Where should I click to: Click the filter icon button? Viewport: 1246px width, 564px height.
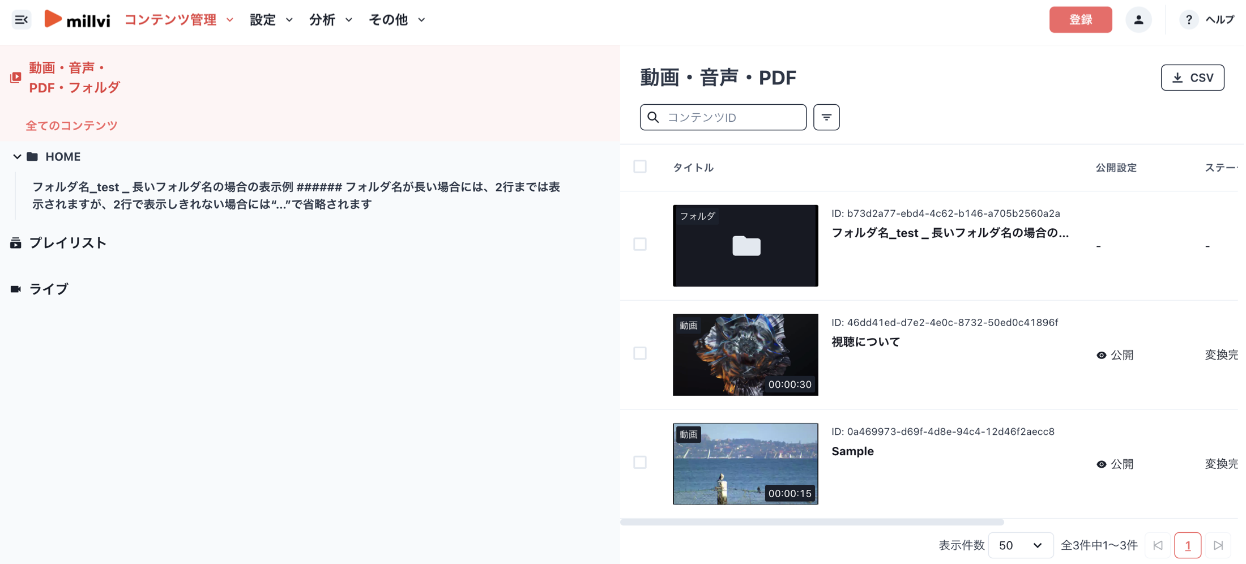point(826,117)
